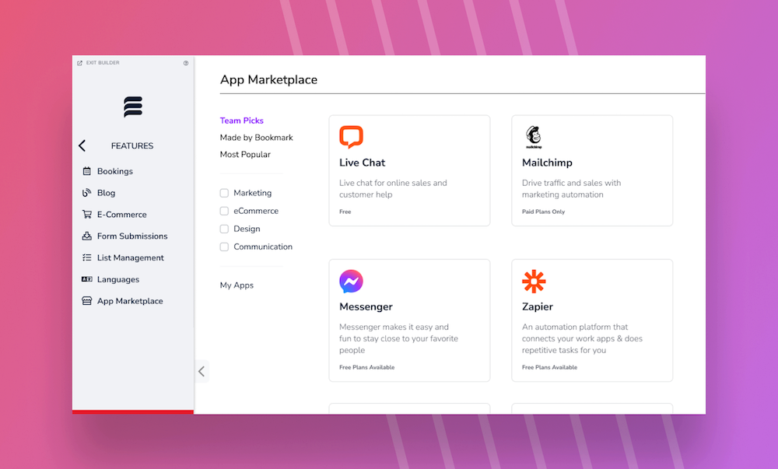Open the Live Chat app title
Screen dimensions: 778x469
click(363, 163)
